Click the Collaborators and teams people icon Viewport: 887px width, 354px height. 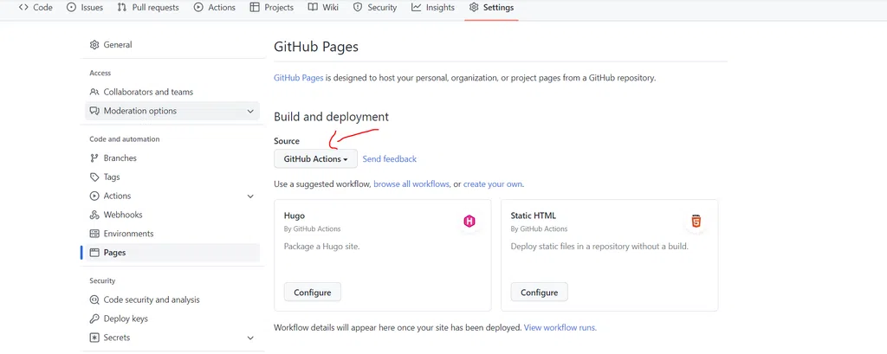94,92
